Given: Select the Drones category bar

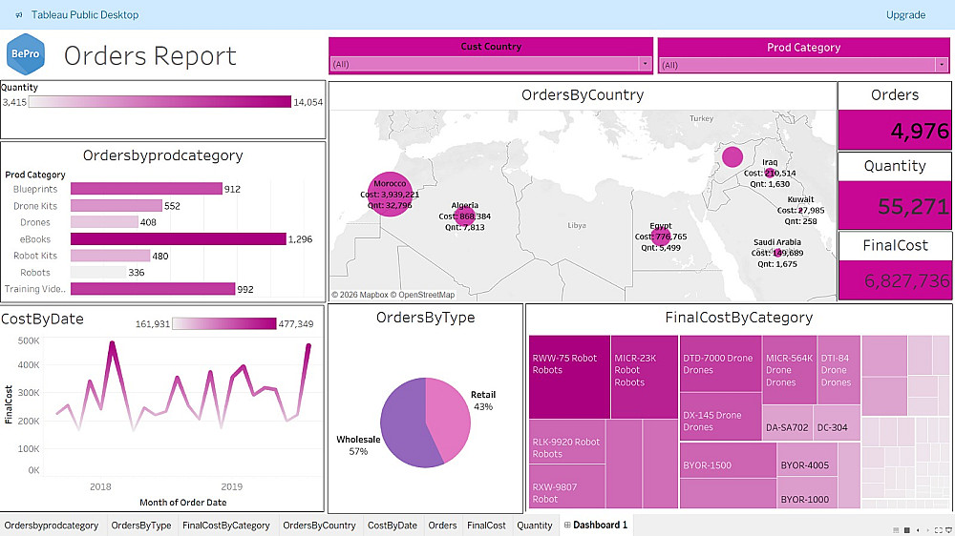Looking at the screenshot, I should [104, 222].
